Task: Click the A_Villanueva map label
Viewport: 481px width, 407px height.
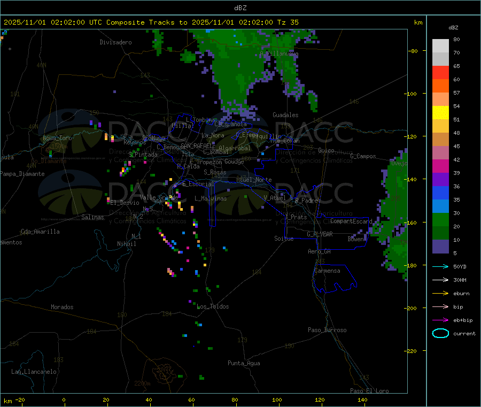Action: pos(279,53)
